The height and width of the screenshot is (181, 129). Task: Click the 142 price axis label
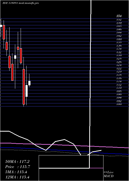pyautogui.click(x=119, y=36)
